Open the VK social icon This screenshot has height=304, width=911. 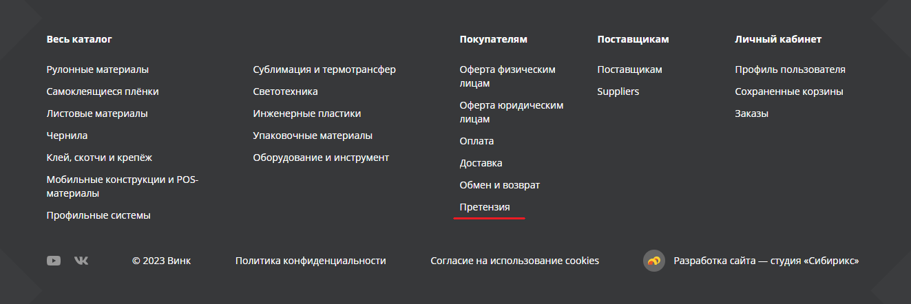(x=81, y=261)
